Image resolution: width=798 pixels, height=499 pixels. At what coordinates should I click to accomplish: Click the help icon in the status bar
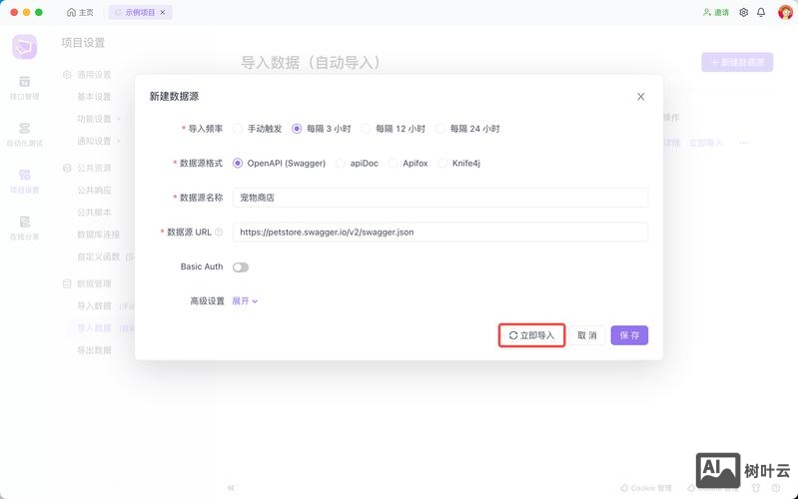coord(776,488)
